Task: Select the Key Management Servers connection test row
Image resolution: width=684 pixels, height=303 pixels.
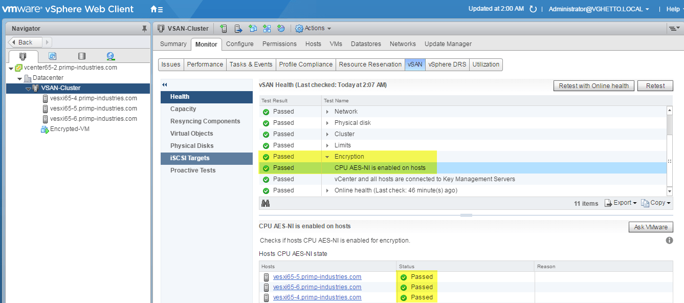Action: [463, 179]
